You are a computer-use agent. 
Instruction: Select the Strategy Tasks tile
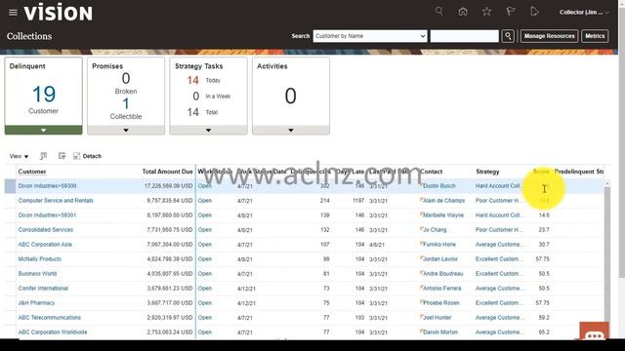(x=208, y=96)
